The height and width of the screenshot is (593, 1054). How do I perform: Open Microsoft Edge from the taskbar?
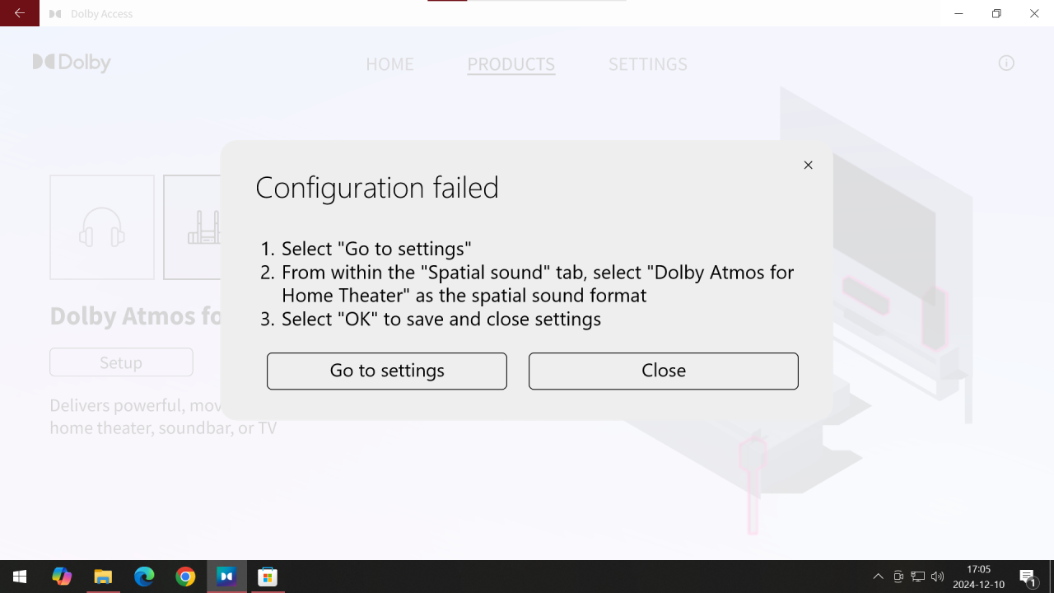144,577
